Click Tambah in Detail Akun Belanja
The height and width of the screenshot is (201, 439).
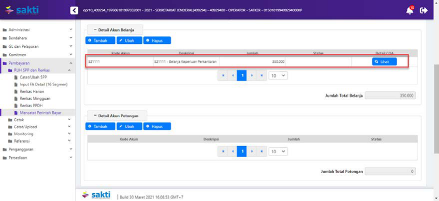tap(100, 40)
